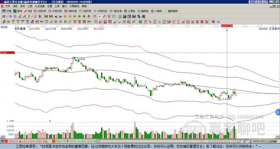Toggle the crosshair cursor tool
The height and width of the screenshot is (149, 280).
pos(100,17)
